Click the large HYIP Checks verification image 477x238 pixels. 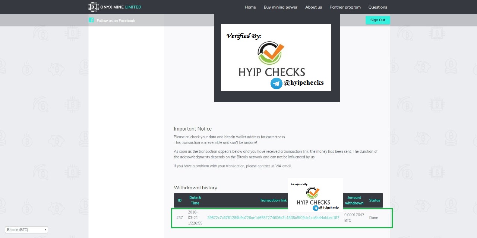click(276, 57)
